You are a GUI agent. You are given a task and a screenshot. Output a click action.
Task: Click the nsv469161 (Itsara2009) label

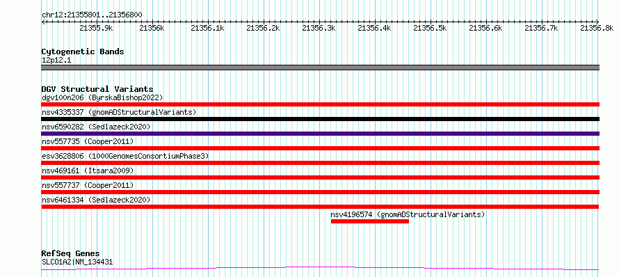[x=88, y=171]
